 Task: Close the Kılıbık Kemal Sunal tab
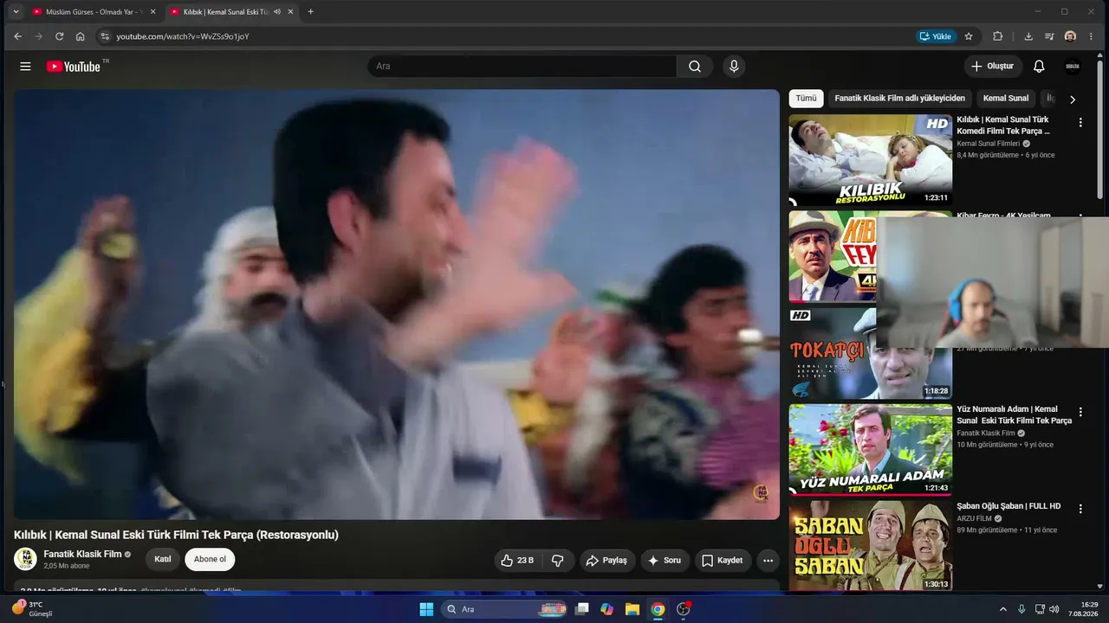290,12
